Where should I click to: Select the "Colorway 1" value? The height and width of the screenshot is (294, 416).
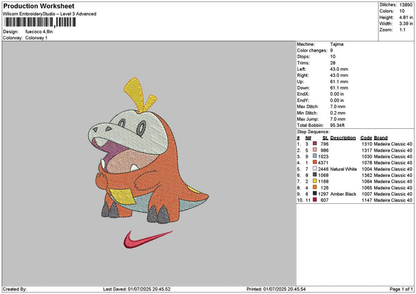click(x=36, y=37)
